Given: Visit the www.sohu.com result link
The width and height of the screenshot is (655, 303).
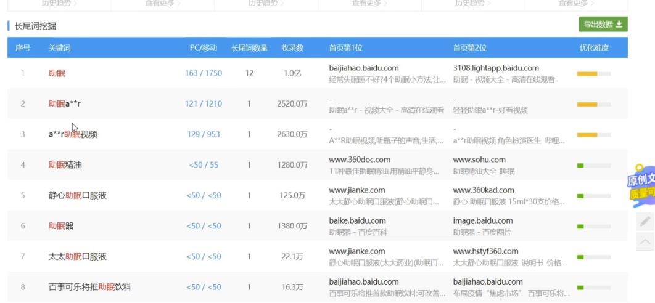Looking at the screenshot, I should [479, 160].
